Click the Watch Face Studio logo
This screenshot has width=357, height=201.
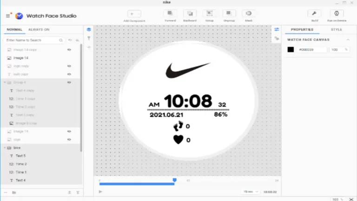pos(19,16)
